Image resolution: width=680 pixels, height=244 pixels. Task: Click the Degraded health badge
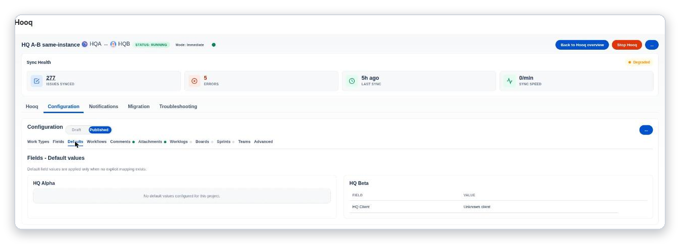pos(638,62)
